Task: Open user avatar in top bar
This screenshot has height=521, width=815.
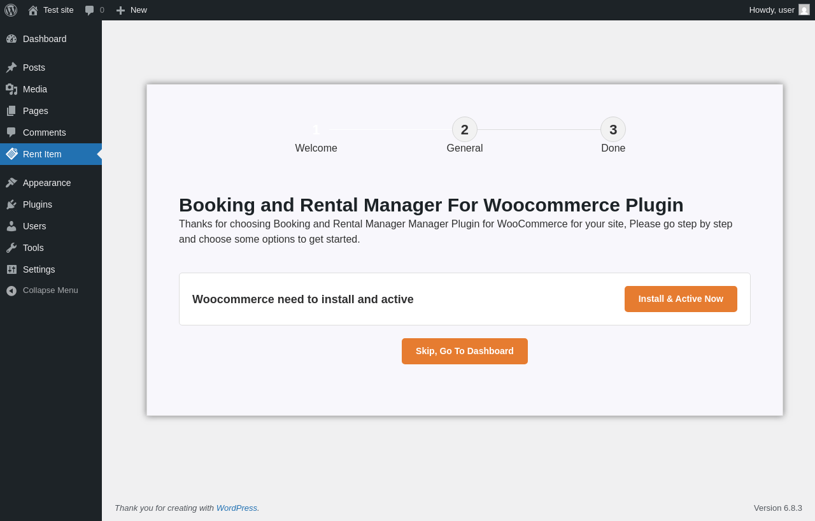Action: coord(804,10)
